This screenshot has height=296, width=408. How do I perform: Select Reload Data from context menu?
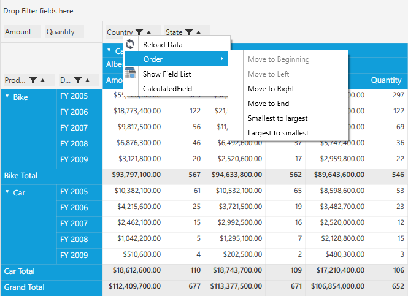coord(177,45)
